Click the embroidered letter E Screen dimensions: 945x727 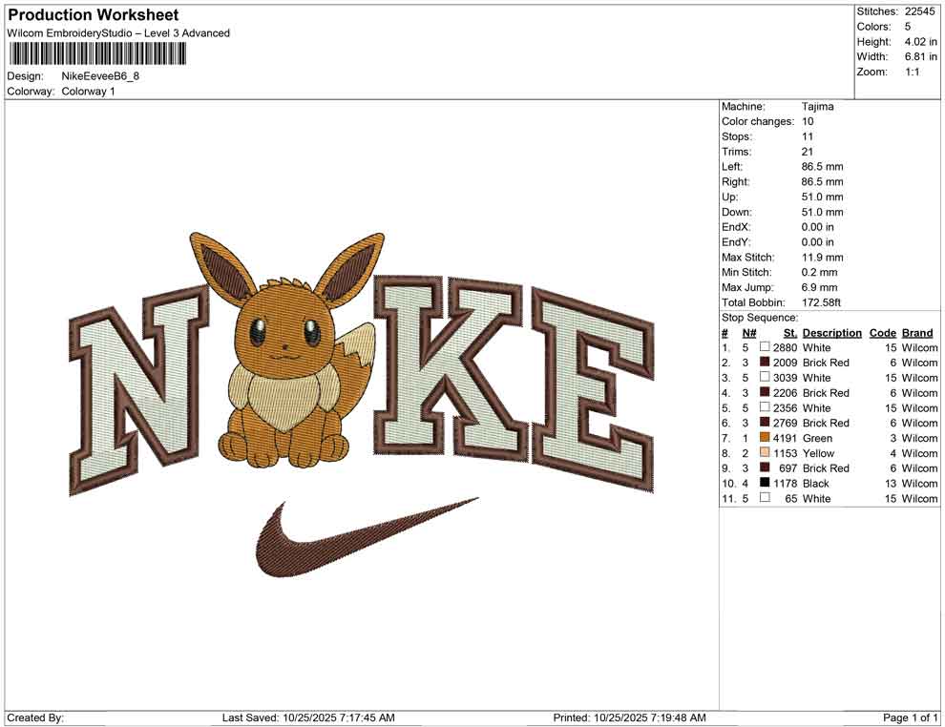pyautogui.click(x=593, y=389)
